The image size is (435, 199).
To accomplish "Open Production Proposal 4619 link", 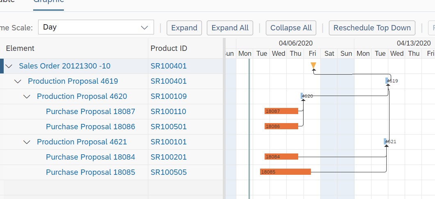I will tap(73, 81).
